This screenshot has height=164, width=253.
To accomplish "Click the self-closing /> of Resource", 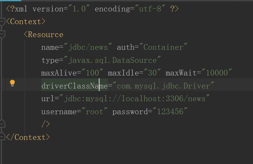I will point(46,124).
